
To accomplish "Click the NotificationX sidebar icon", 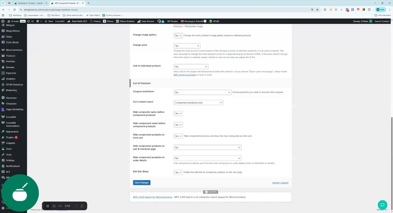I will point(3,166).
